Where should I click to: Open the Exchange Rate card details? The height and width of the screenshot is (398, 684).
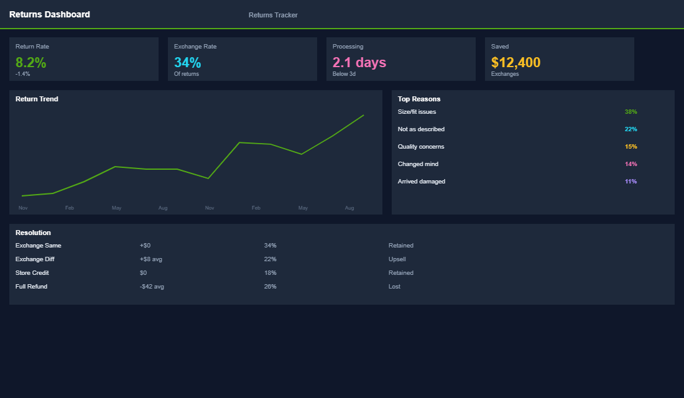click(243, 59)
